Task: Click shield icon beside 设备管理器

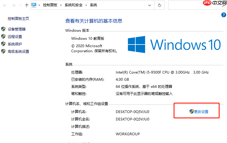Action: [x=3, y=29]
